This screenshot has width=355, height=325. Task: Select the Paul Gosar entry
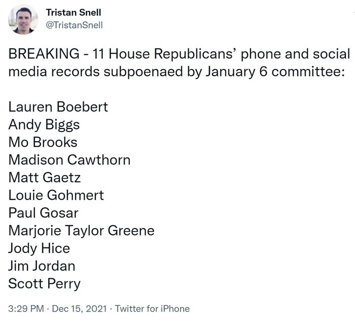44,213
